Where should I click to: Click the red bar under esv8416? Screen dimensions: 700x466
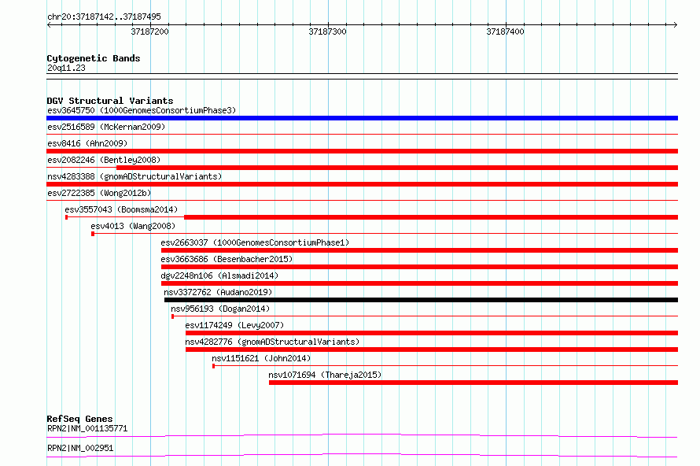pos(362,151)
